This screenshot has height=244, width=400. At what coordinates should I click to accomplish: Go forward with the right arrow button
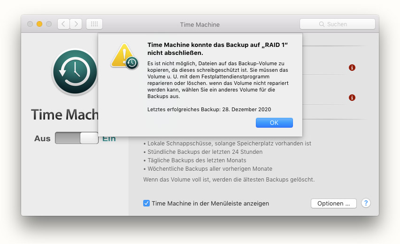tap(76, 24)
